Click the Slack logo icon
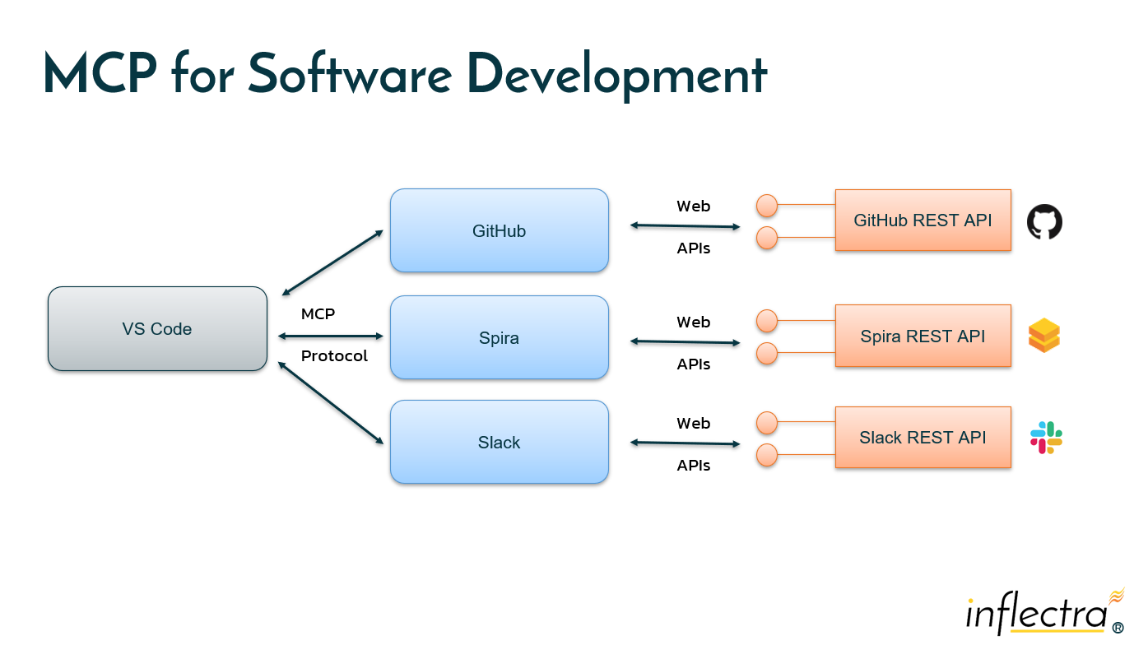 pyautogui.click(x=1046, y=438)
